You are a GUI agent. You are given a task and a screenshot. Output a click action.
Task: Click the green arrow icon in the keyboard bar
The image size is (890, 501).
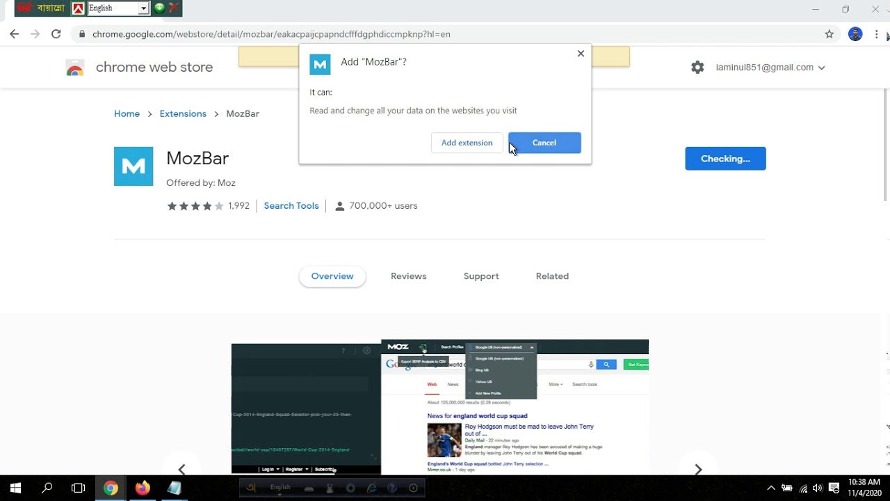coord(159,8)
